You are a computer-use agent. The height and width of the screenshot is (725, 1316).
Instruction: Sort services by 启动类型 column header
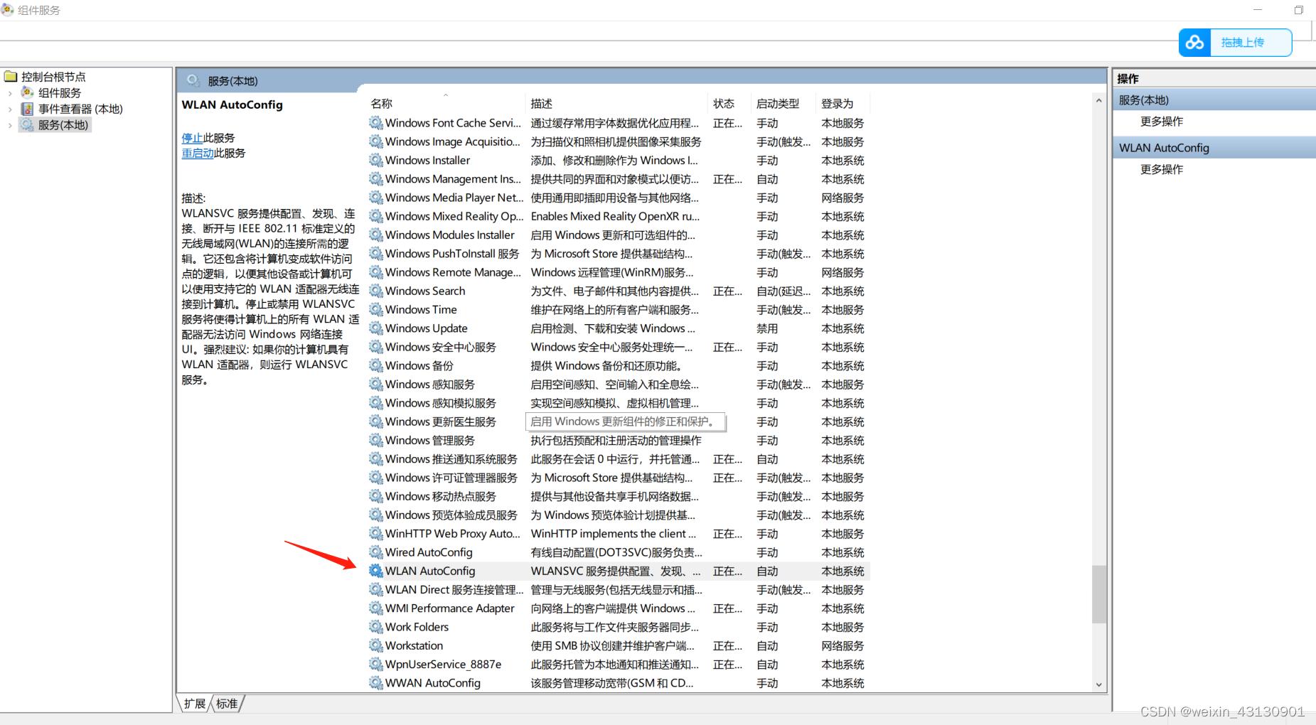(783, 104)
